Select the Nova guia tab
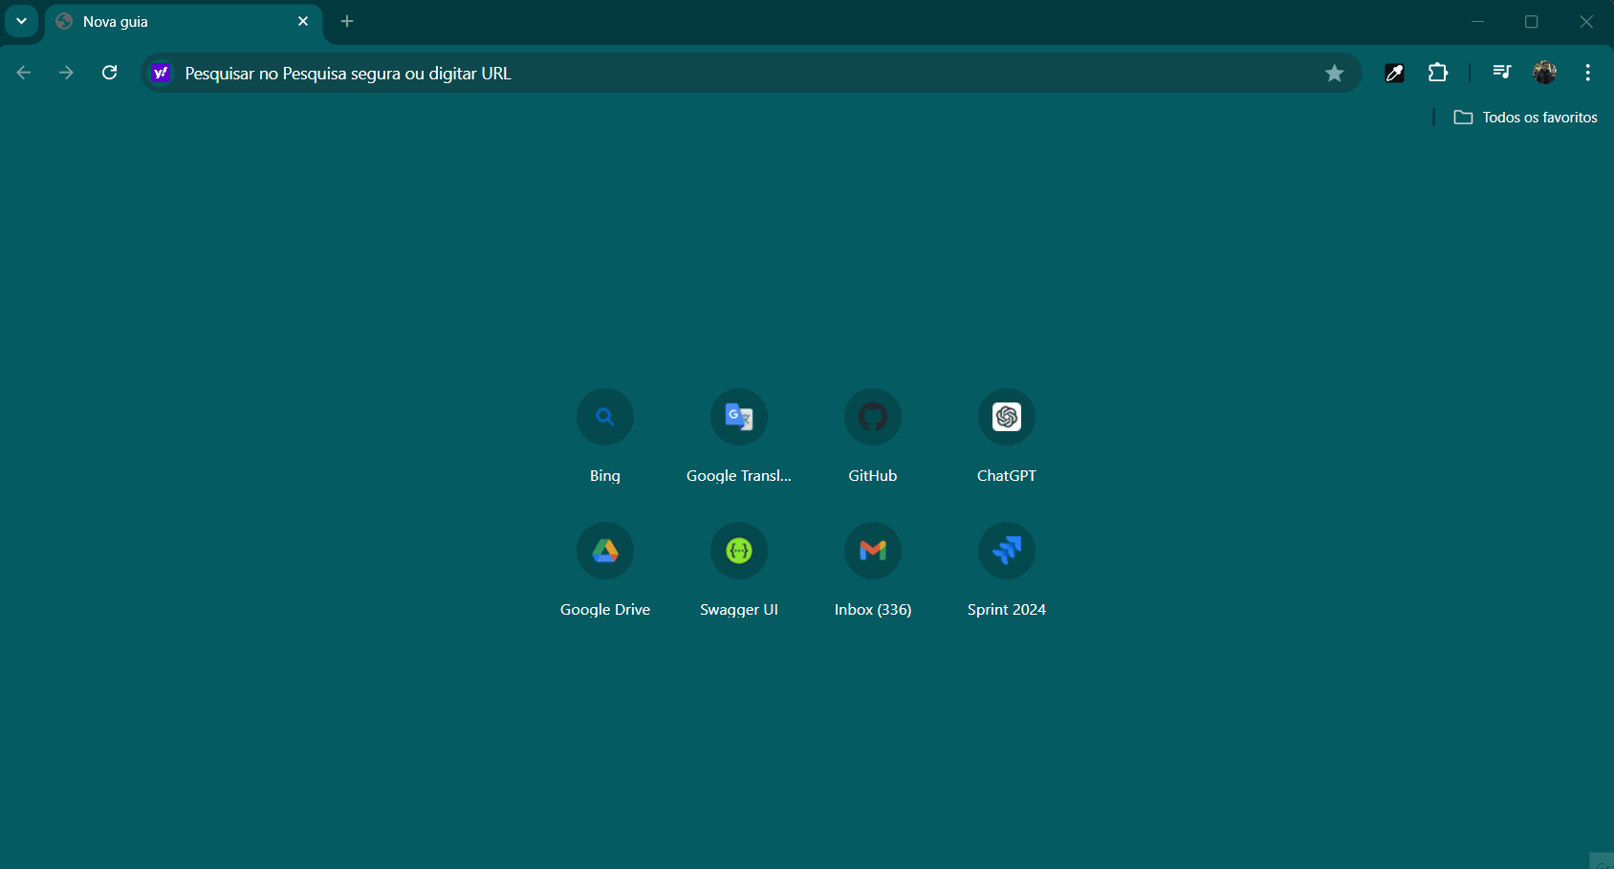1614x869 pixels. pos(172,22)
